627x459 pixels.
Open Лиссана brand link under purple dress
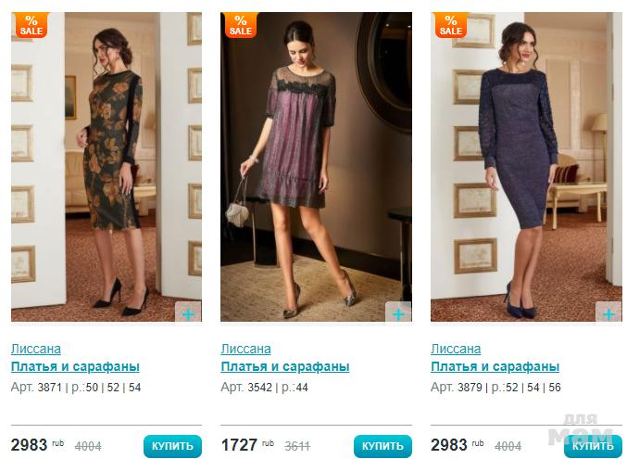coord(246,349)
